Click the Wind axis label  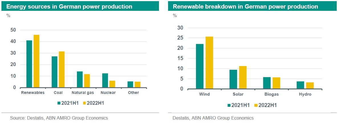coord(205,95)
